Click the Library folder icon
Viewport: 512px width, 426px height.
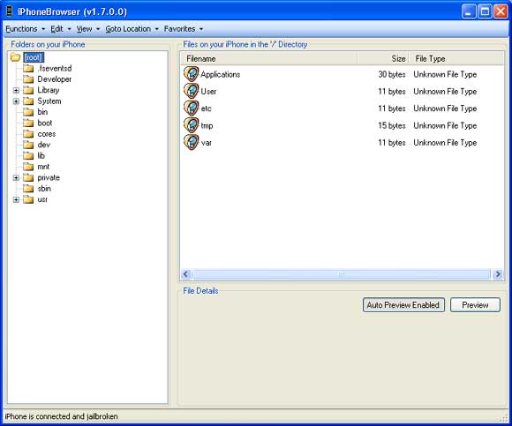point(28,90)
